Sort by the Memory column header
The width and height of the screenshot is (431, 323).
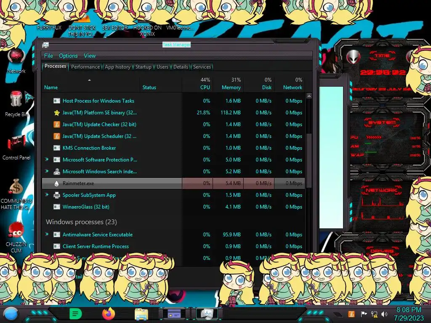(x=228, y=84)
